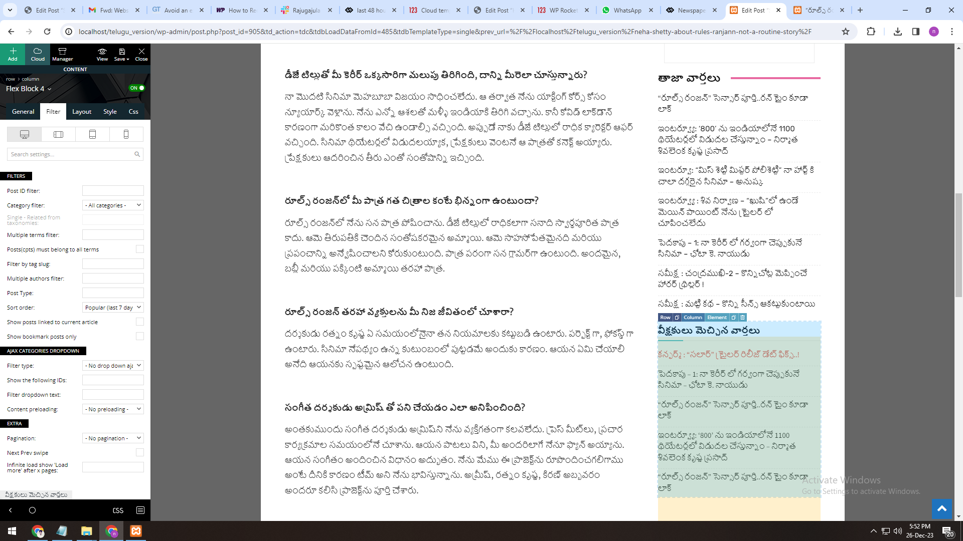Click the Element button in element toolbar

click(717, 318)
